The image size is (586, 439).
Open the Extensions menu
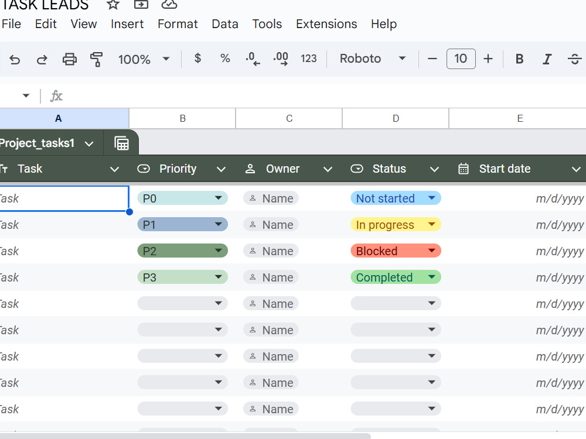[326, 24]
